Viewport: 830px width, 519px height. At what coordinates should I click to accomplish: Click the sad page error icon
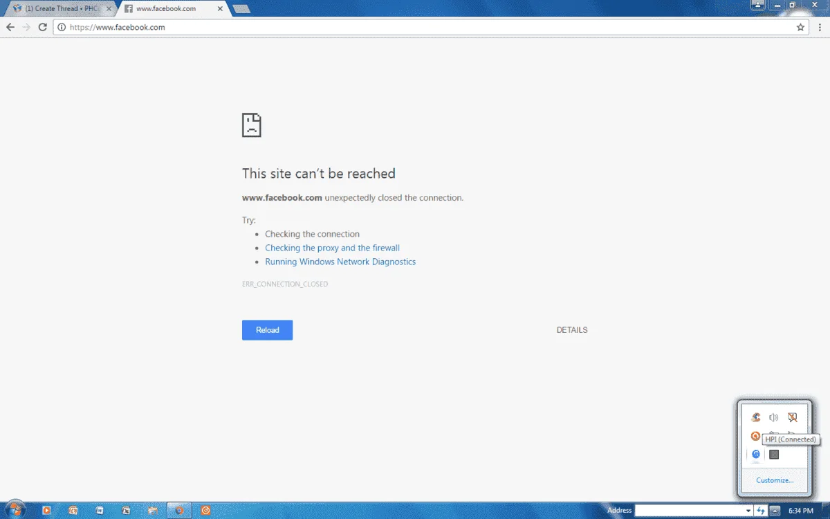click(251, 125)
